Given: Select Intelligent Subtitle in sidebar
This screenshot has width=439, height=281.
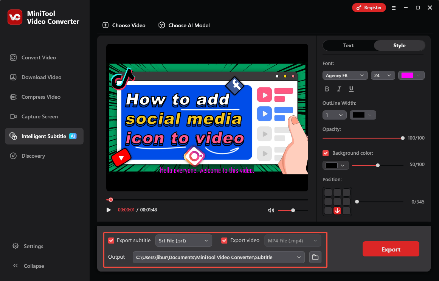Looking at the screenshot, I should (44, 136).
